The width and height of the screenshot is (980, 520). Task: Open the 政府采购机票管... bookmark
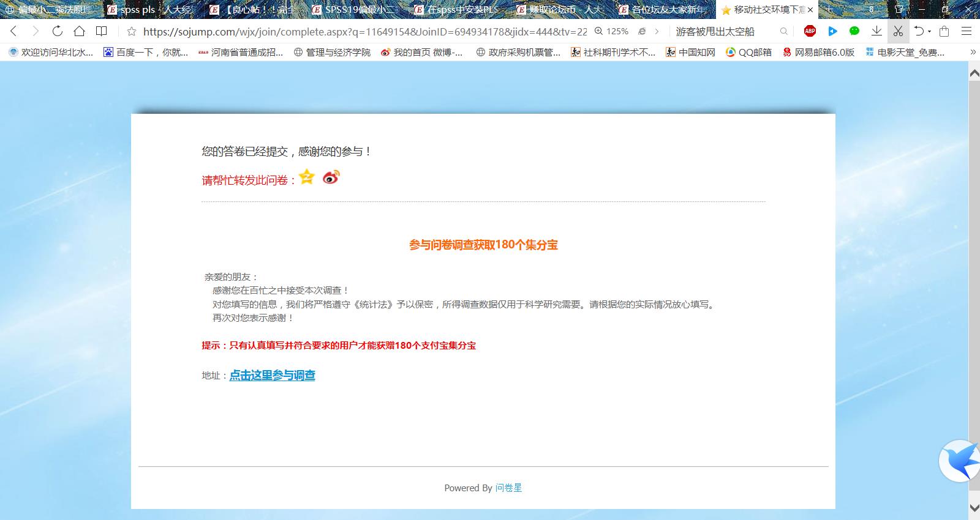[518, 53]
